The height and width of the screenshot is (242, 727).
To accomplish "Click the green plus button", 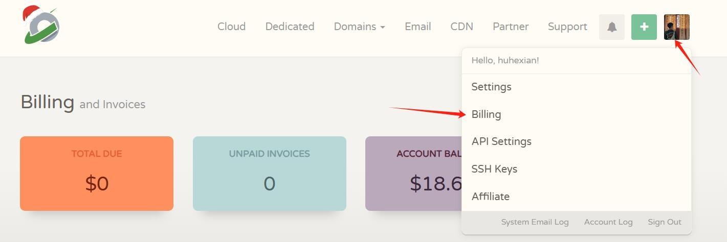I will 644,27.
